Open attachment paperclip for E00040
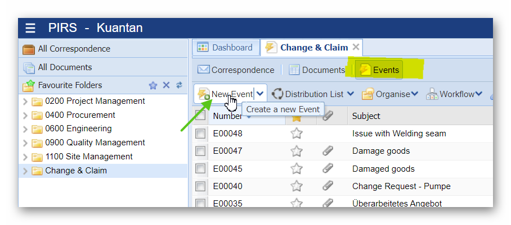511x225 pixels. click(x=328, y=186)
